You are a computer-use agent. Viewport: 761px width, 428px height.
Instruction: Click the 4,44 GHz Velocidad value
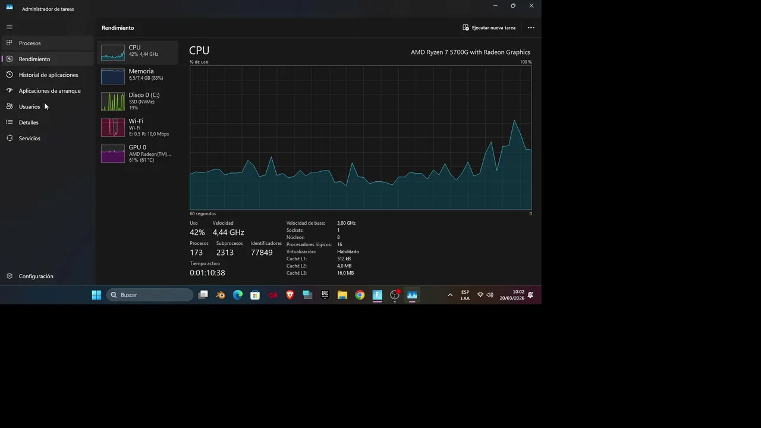[228, 232]
